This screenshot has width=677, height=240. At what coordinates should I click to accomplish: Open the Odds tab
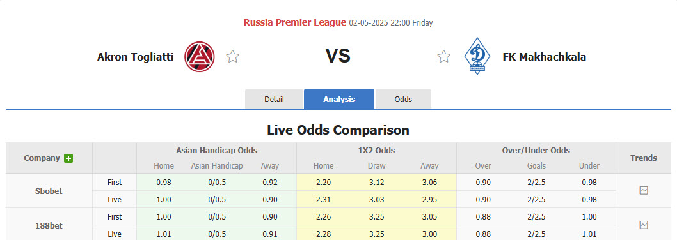[403, 99]
